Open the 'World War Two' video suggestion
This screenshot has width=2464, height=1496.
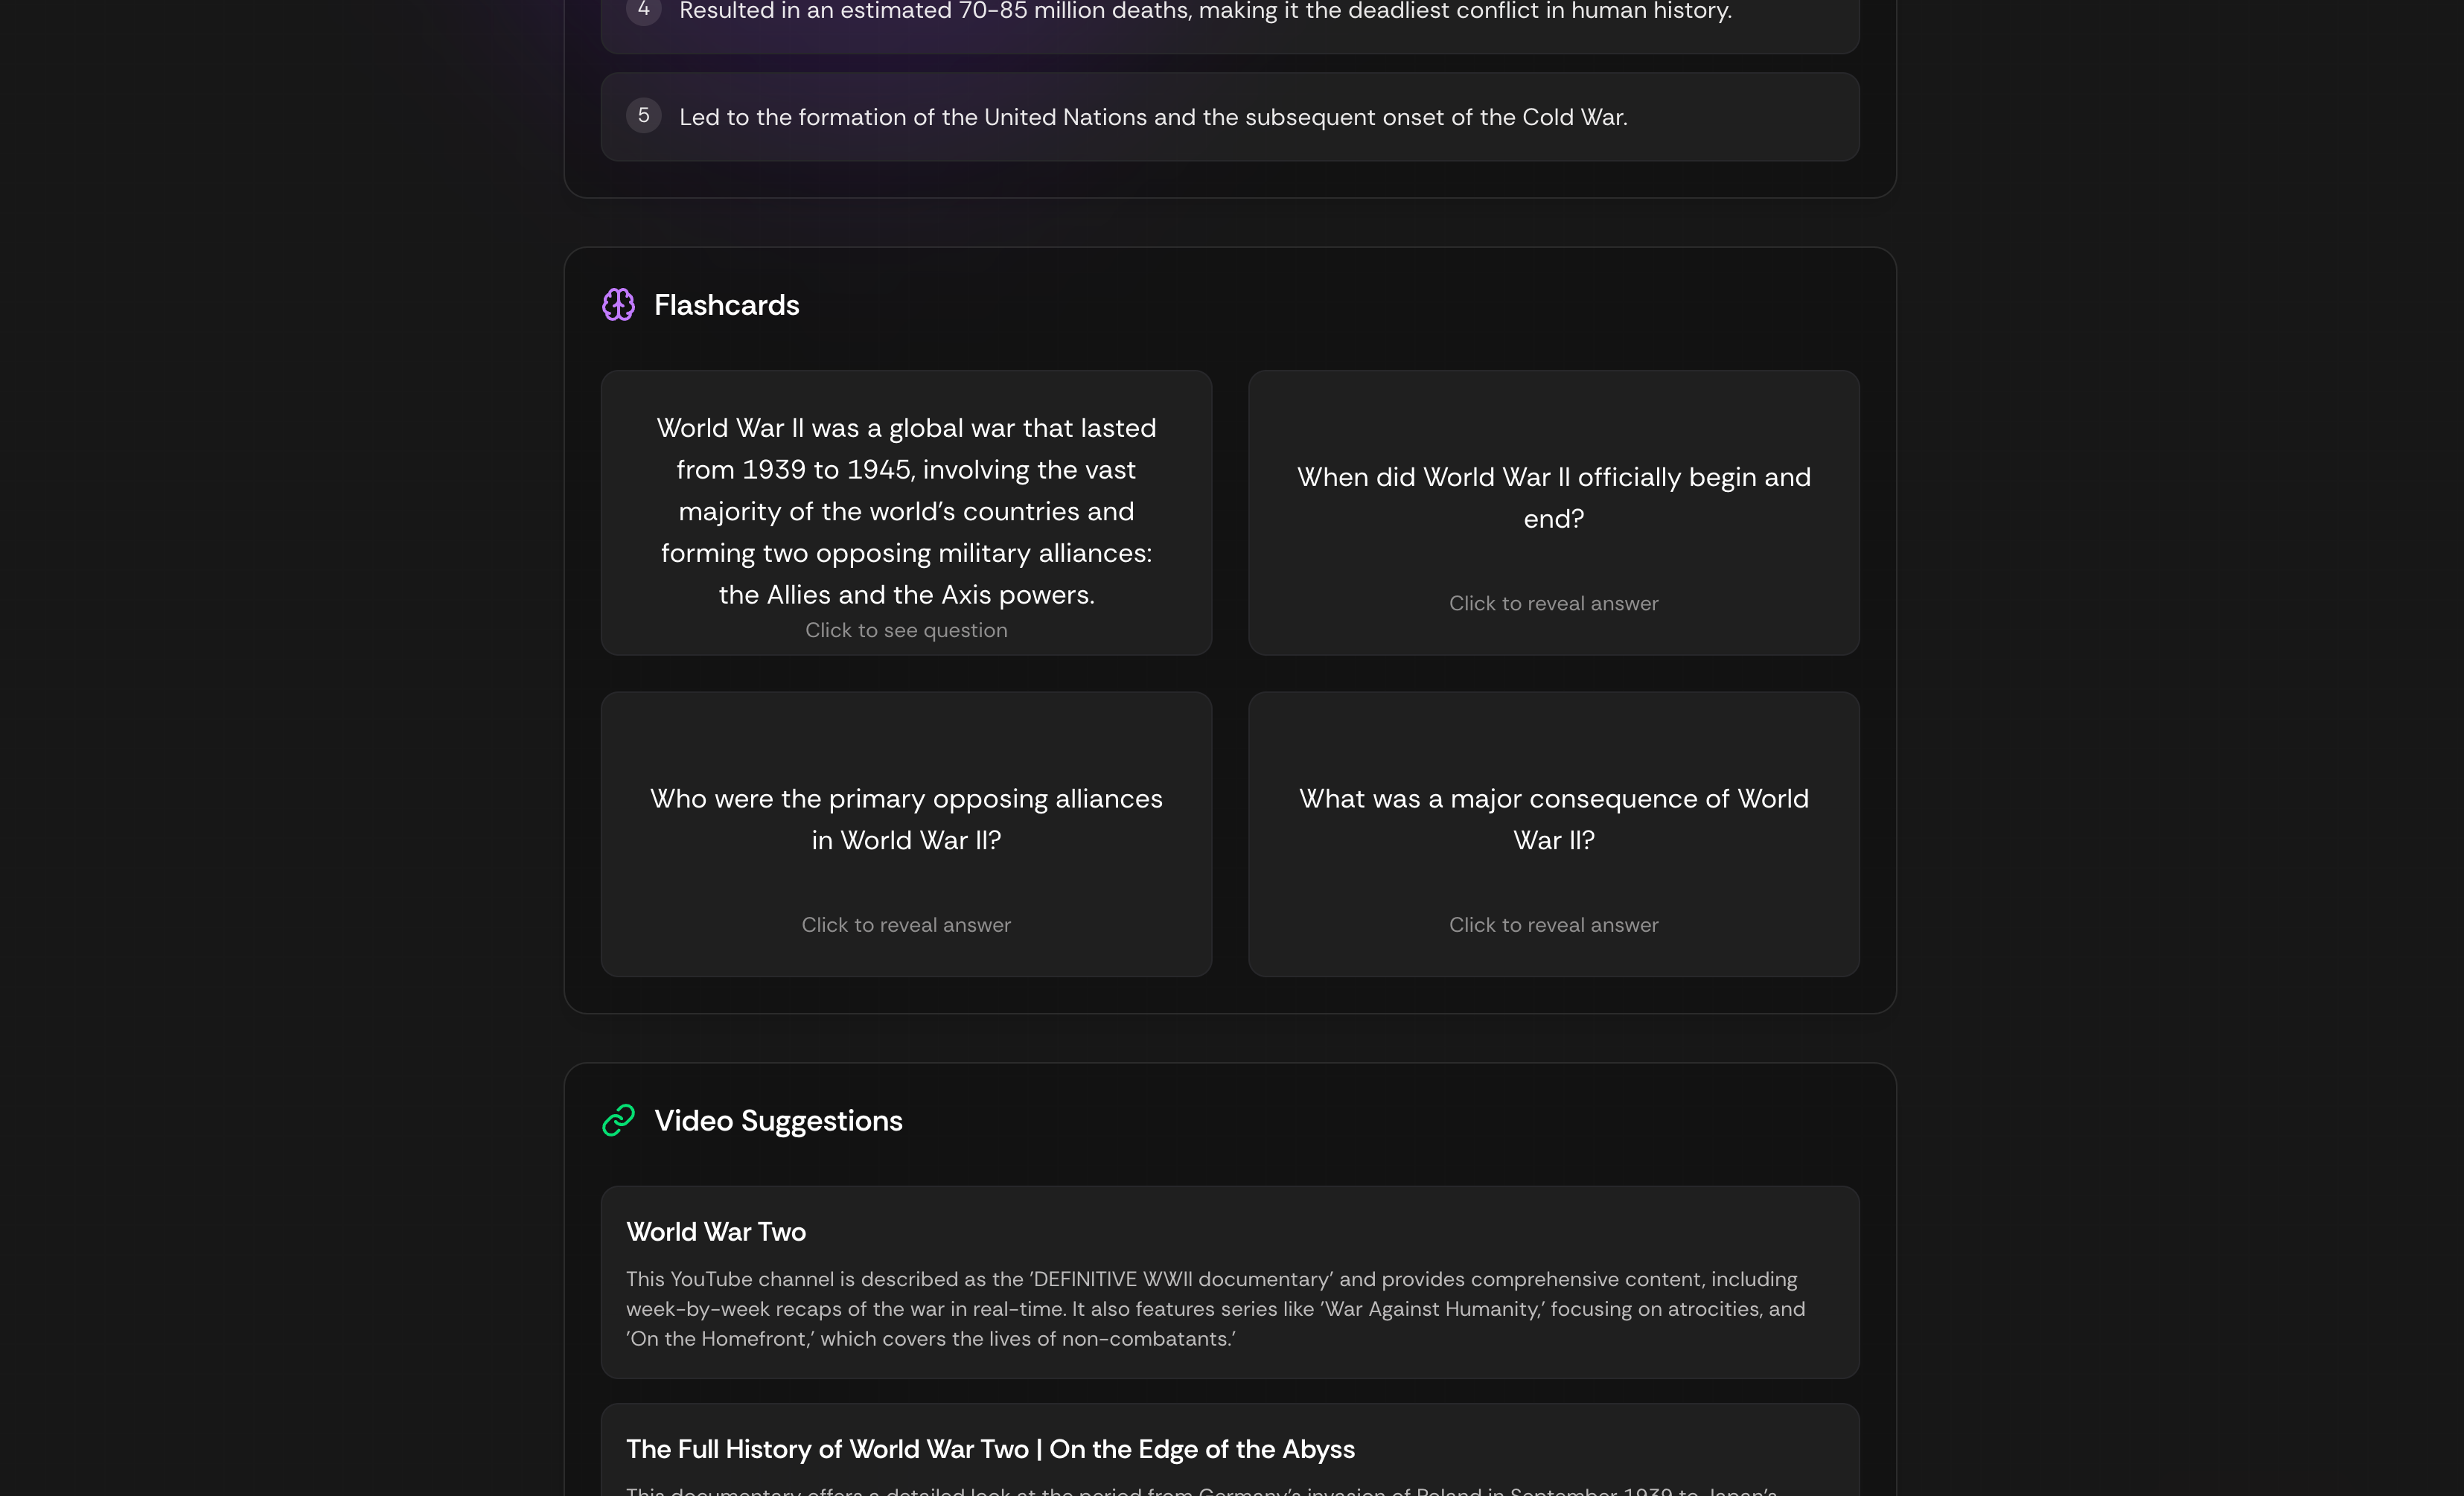tap(1229, 1283)
